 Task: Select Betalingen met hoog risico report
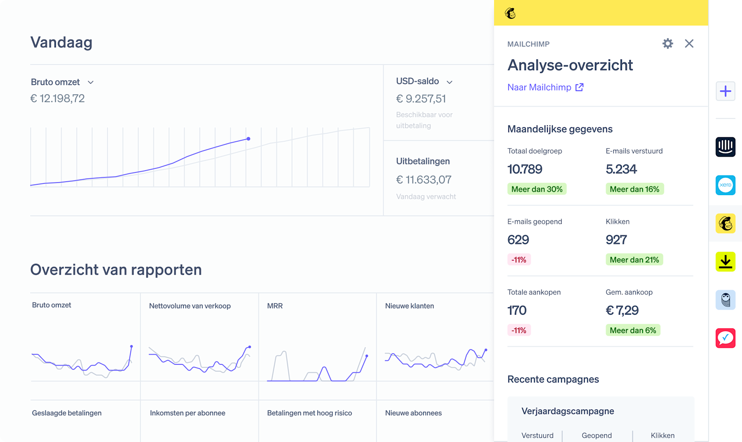309,413
